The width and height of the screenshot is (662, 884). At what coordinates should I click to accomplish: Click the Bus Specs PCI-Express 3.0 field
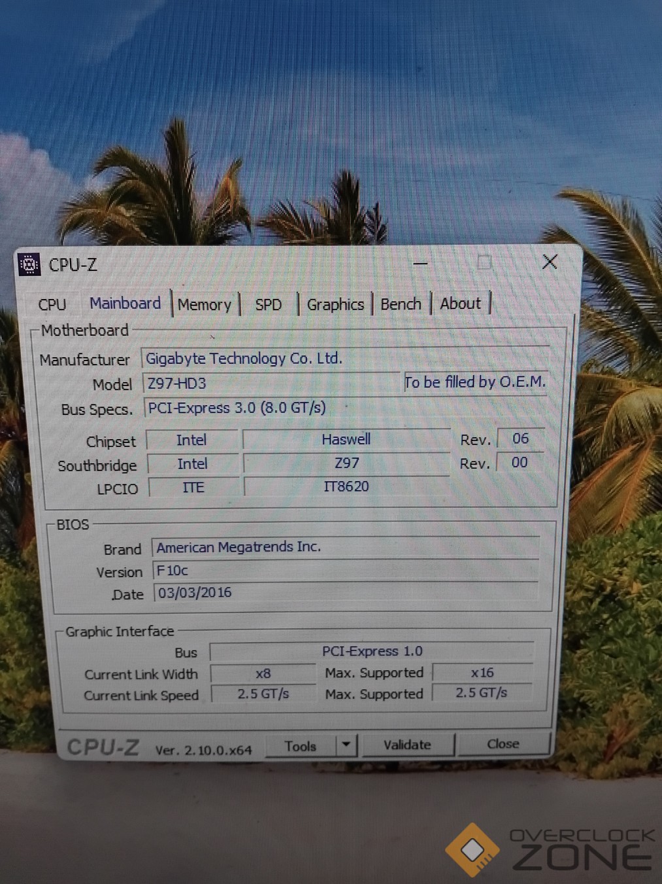coord(346,408)
